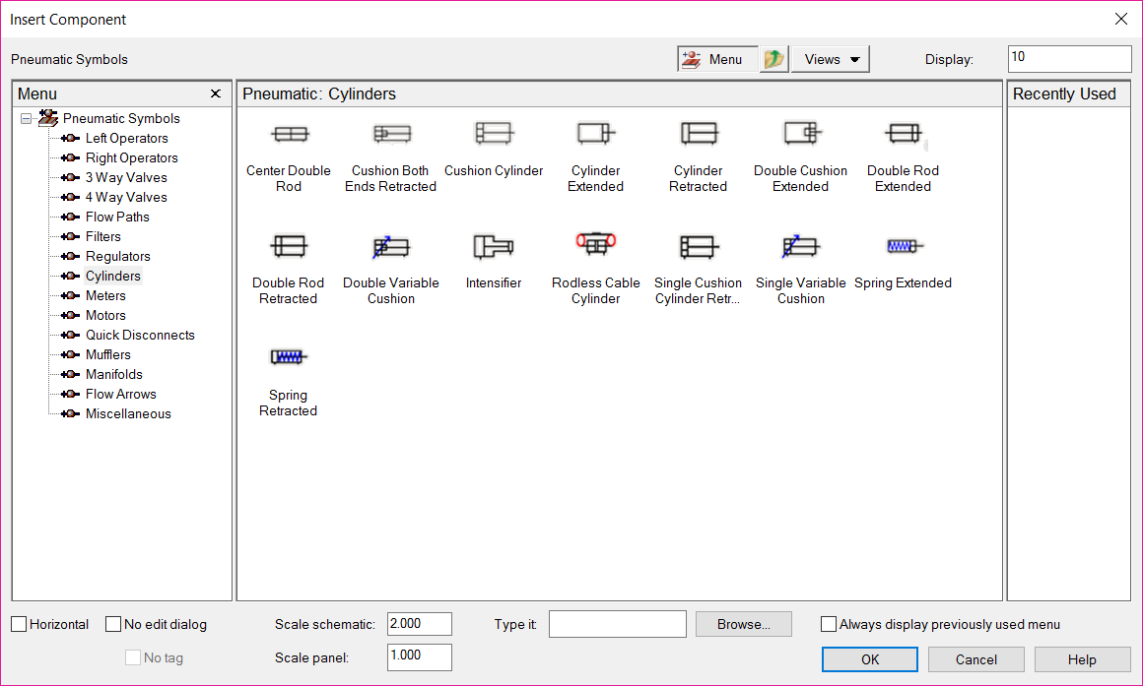Image resolution: width=1143 pixels, height=686 pixels.
Task: Select the Center Double Rod cylinder symbol
Action: [x=289, y=134]
